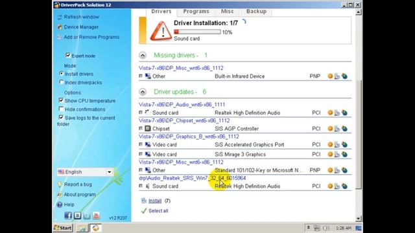Check the SiS Mirage 3 Graphics checkbox

pyautogui.click(x=141, y=154)
